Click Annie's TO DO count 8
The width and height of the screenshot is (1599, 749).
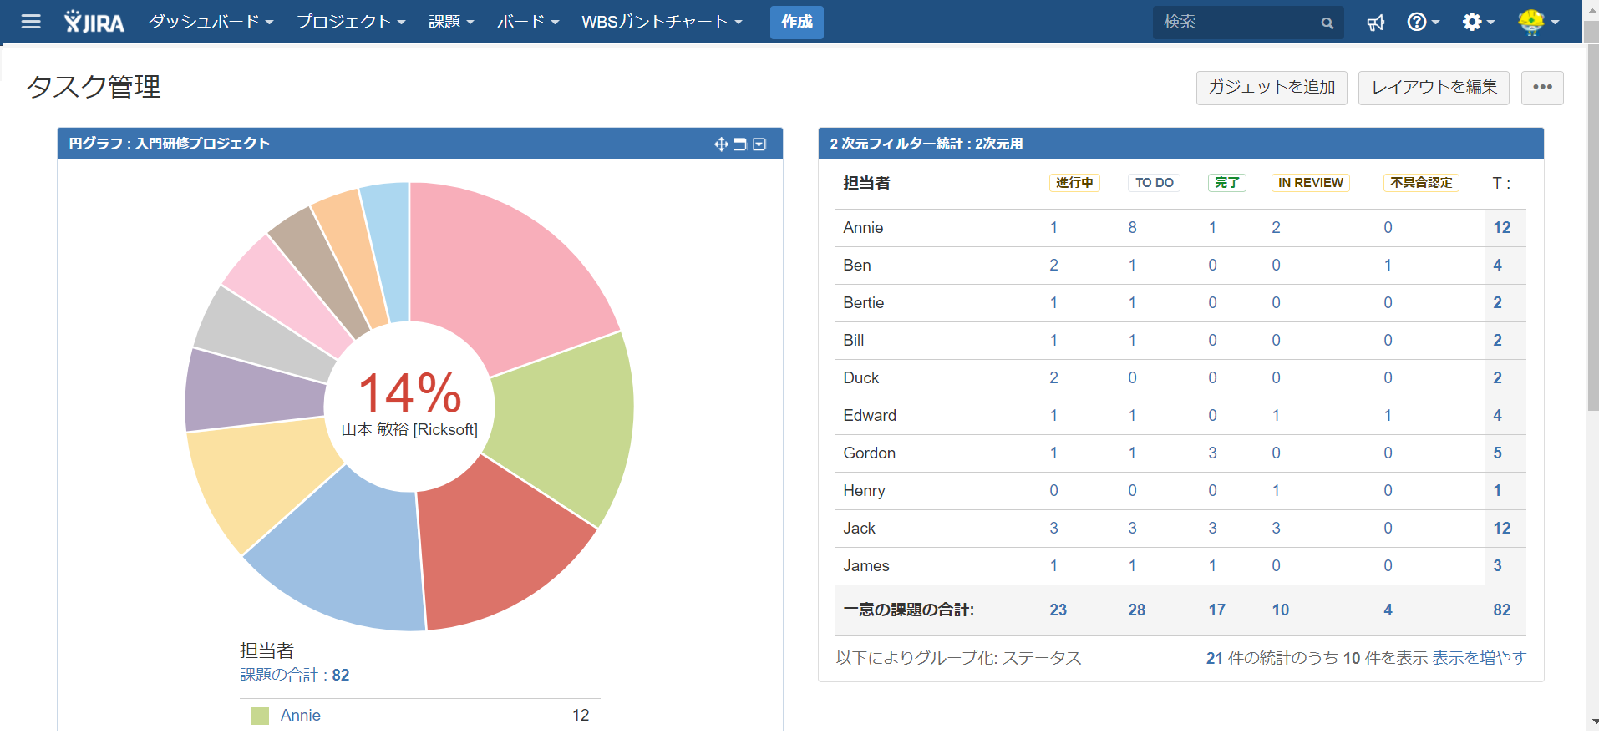click(1132, 228)
